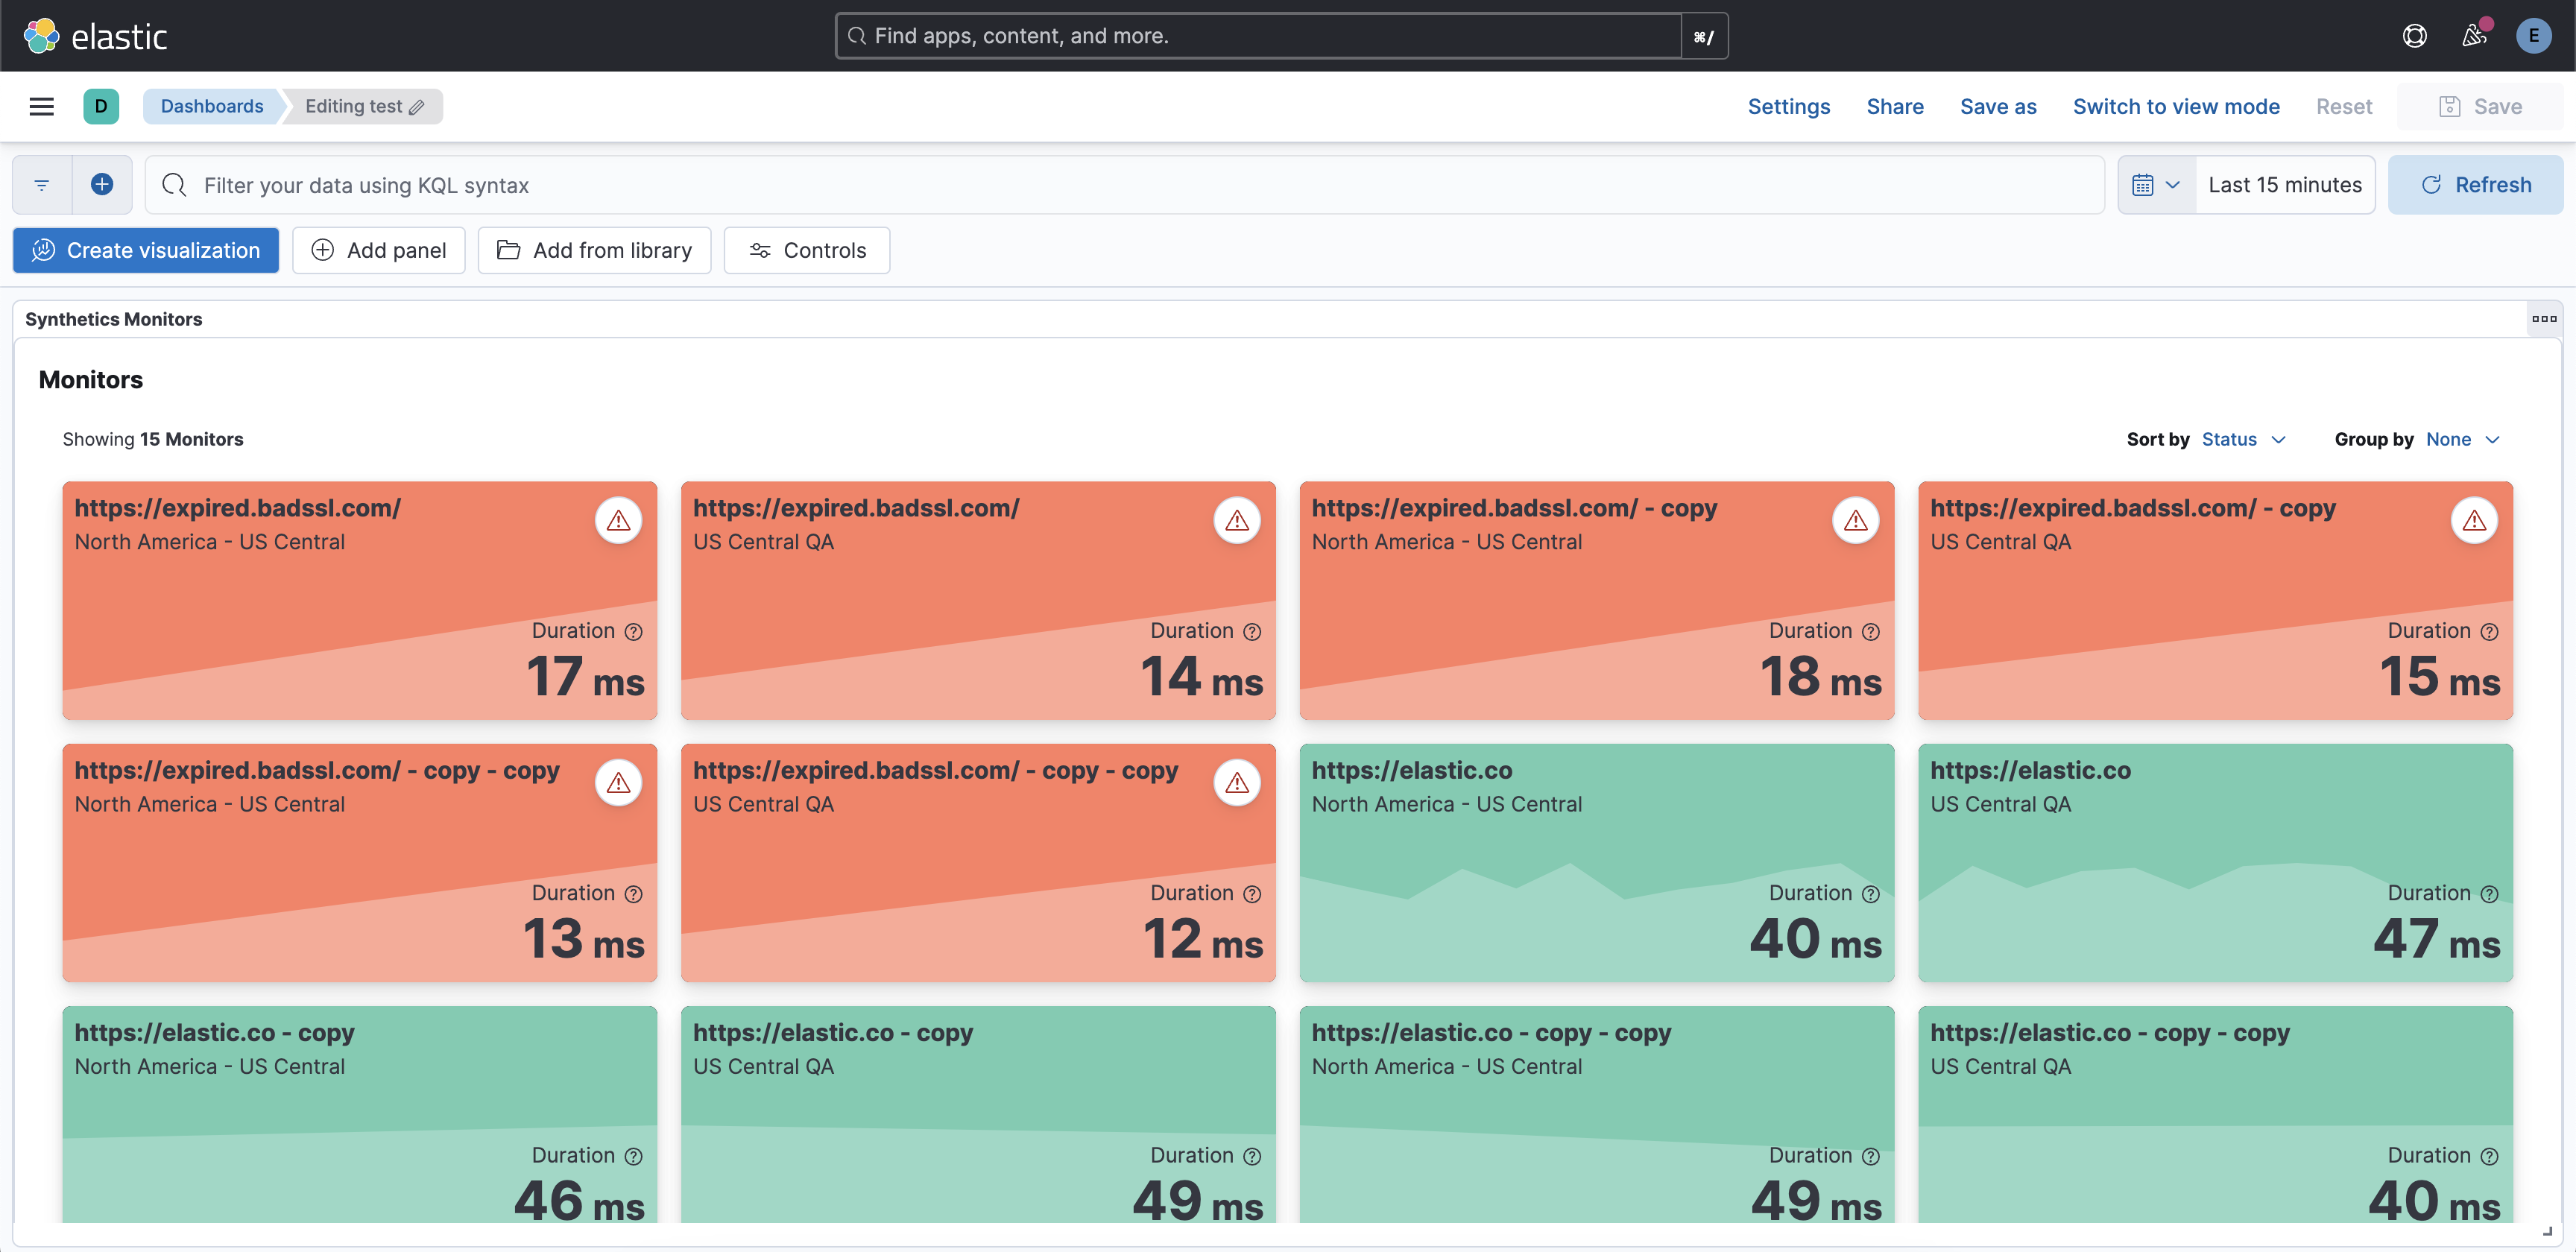
Task: Switch to view mode
Action: 2175,106
